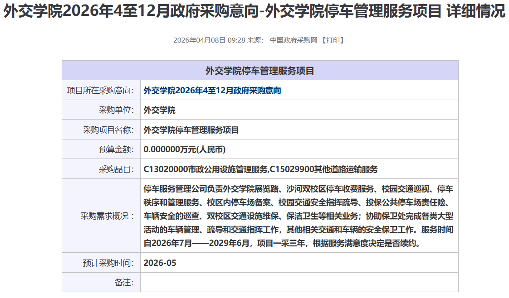Select the expected purchase date 2026-05
509x298 pixels.
point(160,263)
